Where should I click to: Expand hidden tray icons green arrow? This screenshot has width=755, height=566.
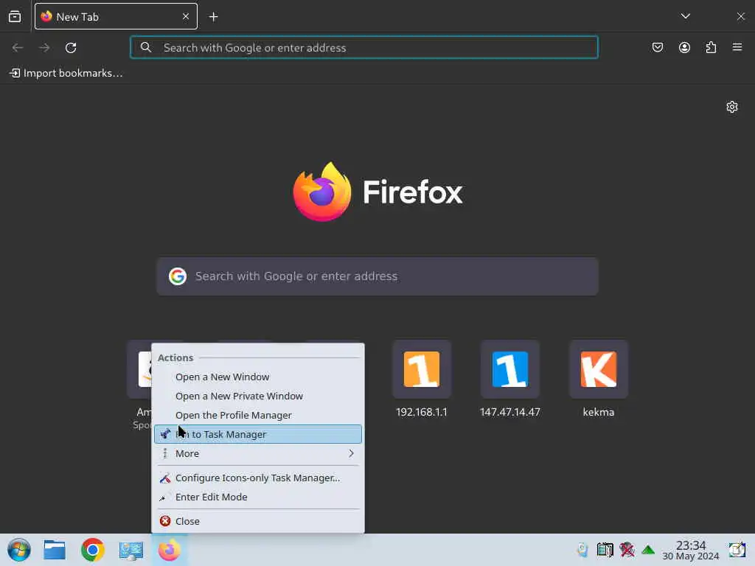(648, 550)
